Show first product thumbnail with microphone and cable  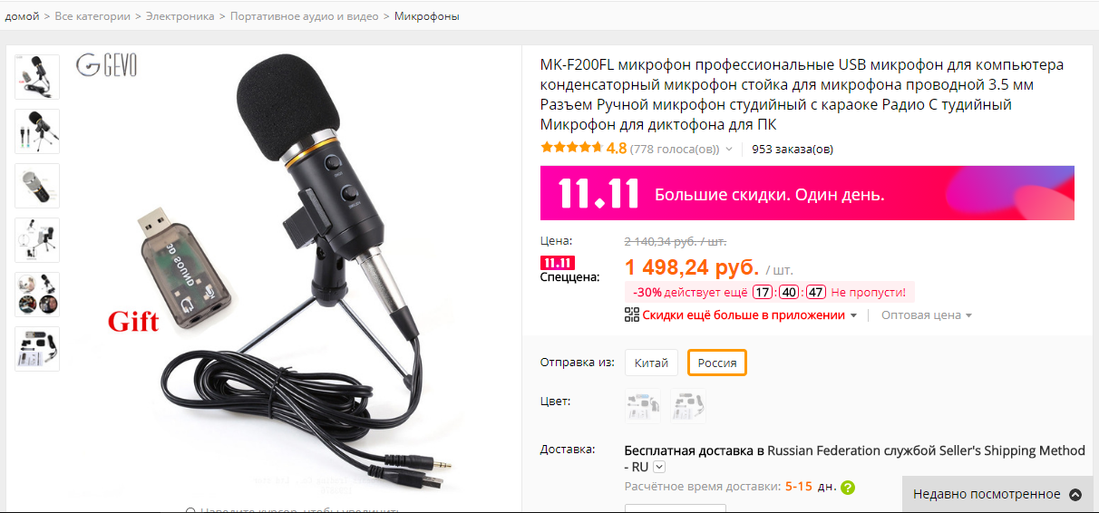pos(37,77)
